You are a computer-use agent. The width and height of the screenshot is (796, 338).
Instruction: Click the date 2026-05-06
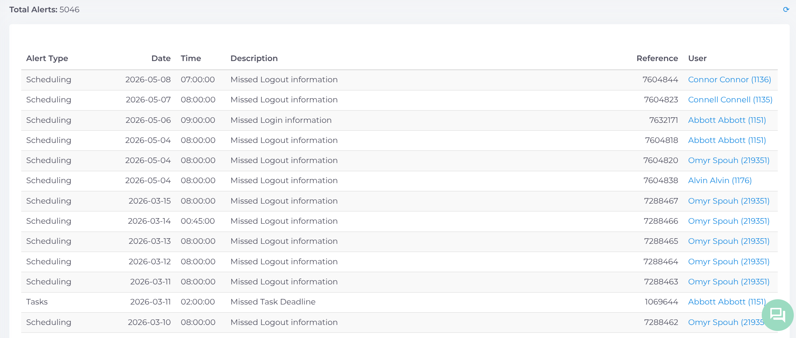pyautogui.click(x=148, y=120)
